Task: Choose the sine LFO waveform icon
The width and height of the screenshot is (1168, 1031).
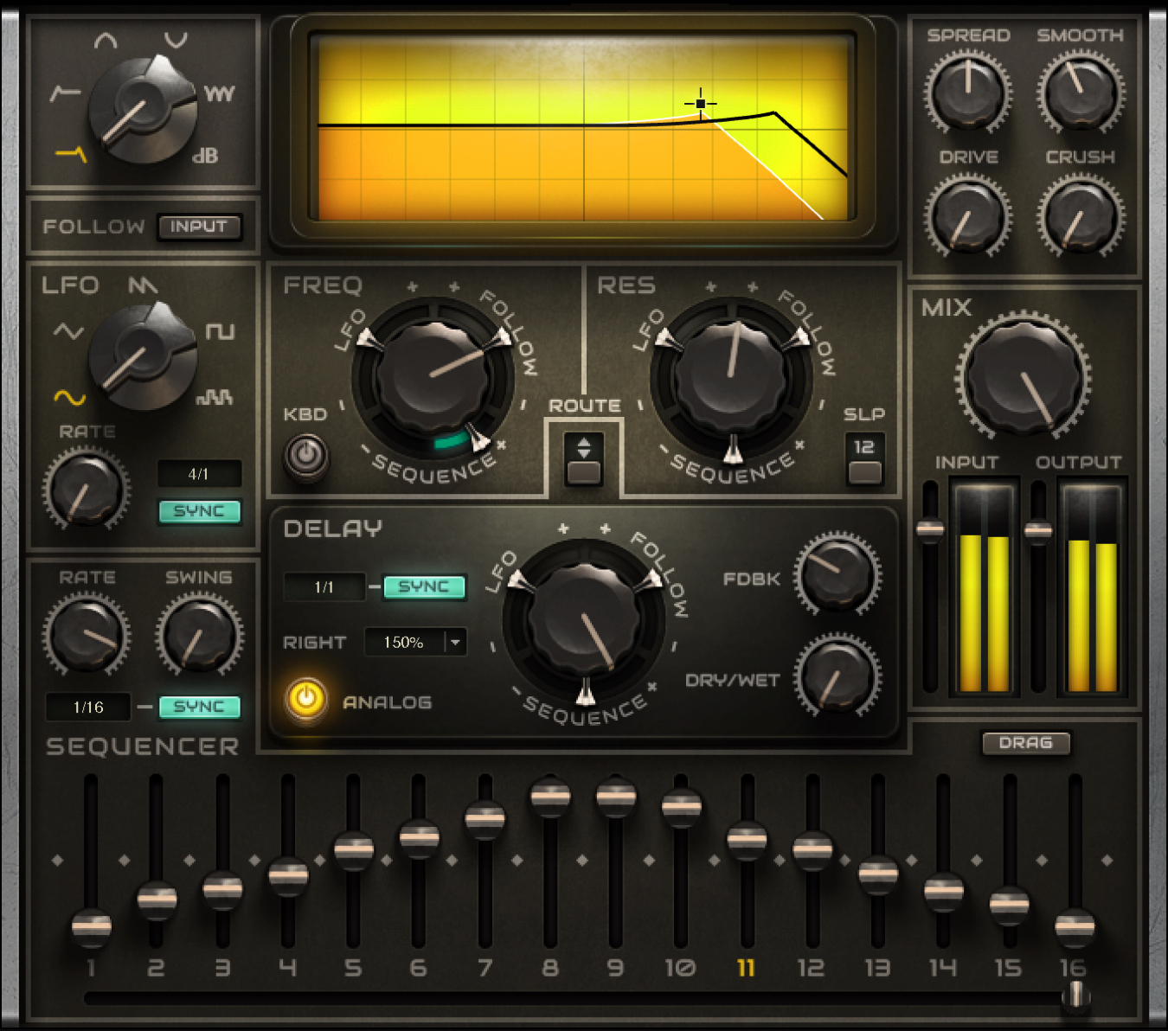Action: pyautogui.click(x=69, y=397)
